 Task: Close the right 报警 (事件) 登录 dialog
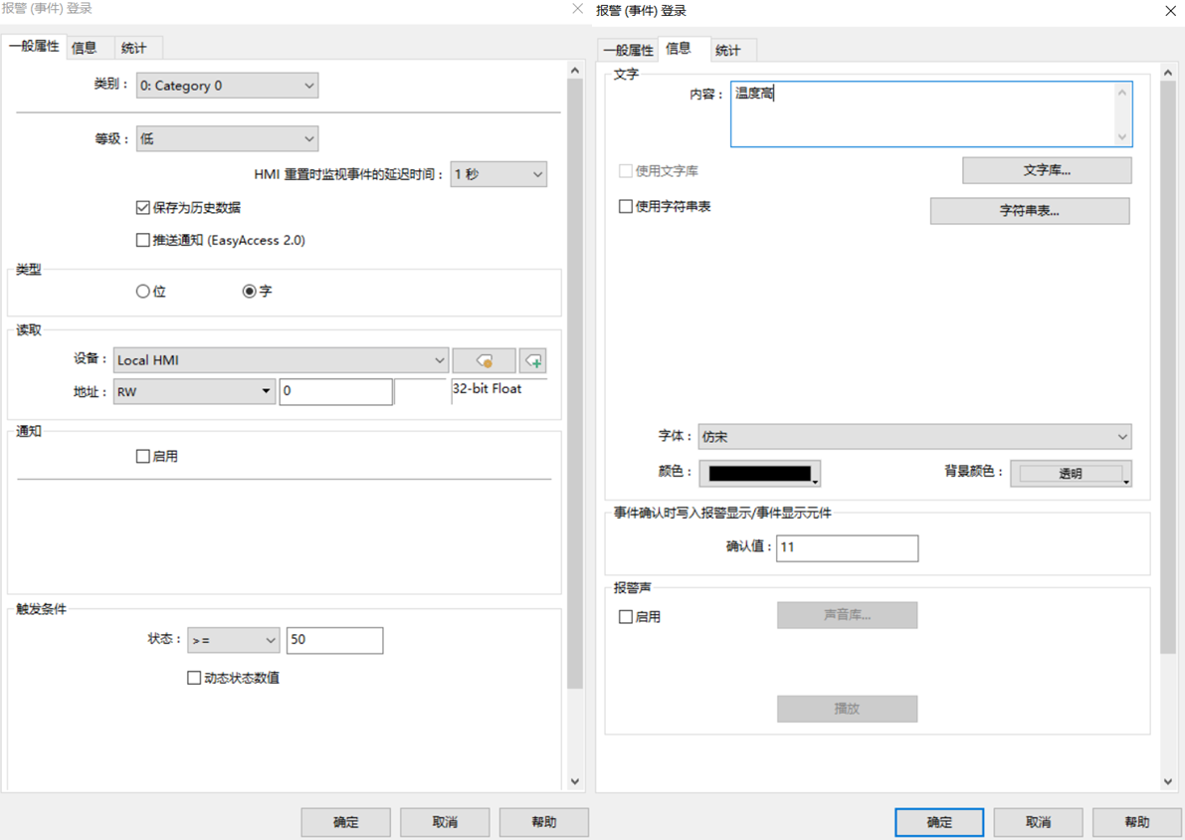[1170, 10]
